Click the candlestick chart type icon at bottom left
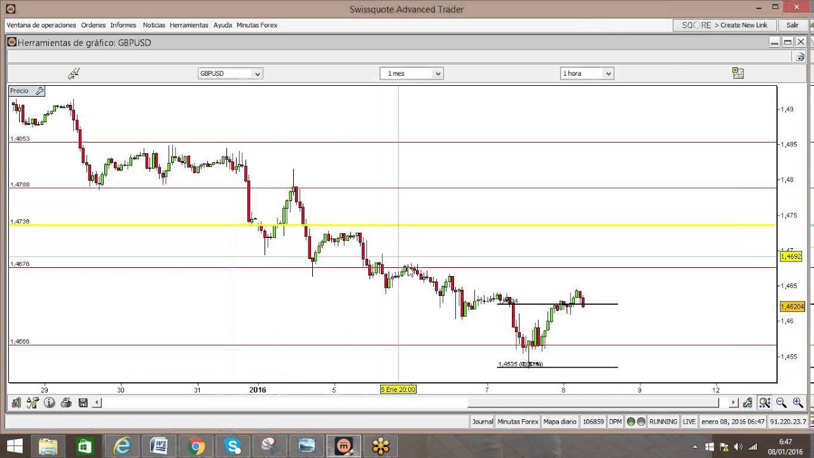814x458 pixels. coord(16,403)
